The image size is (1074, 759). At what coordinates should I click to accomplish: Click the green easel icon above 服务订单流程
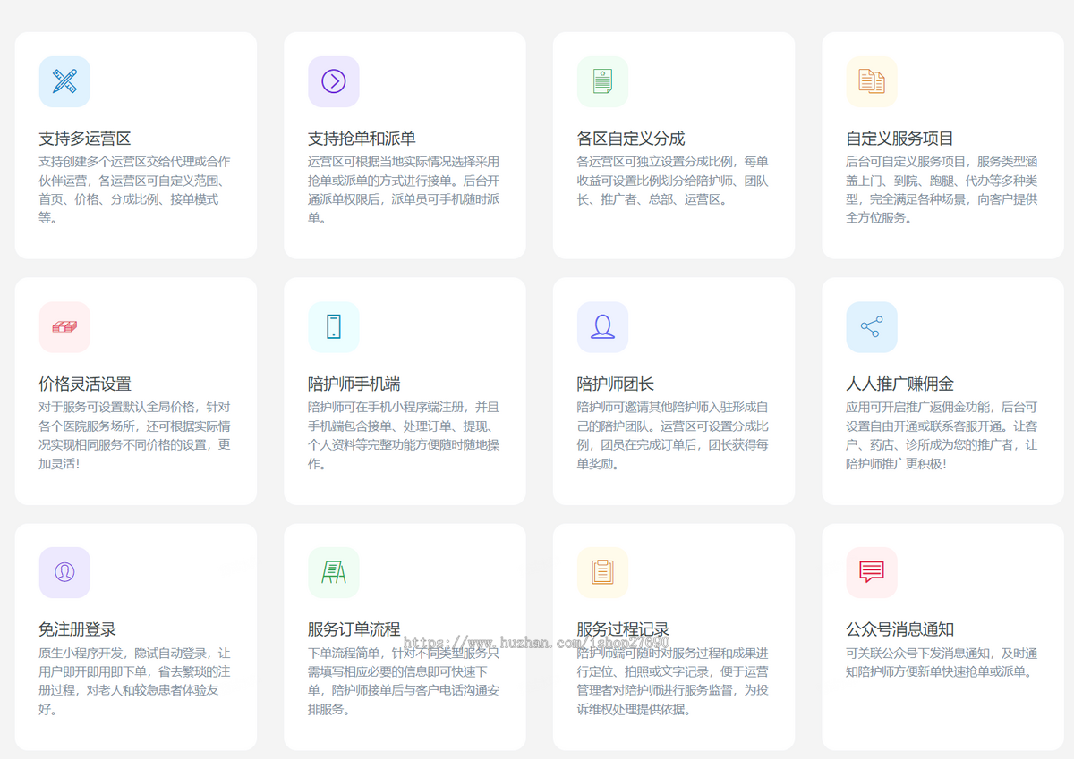coord(334,572)
